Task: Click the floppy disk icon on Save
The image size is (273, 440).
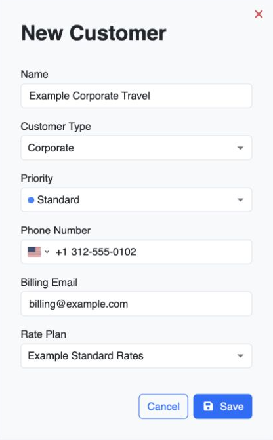Action: [208, 406]
